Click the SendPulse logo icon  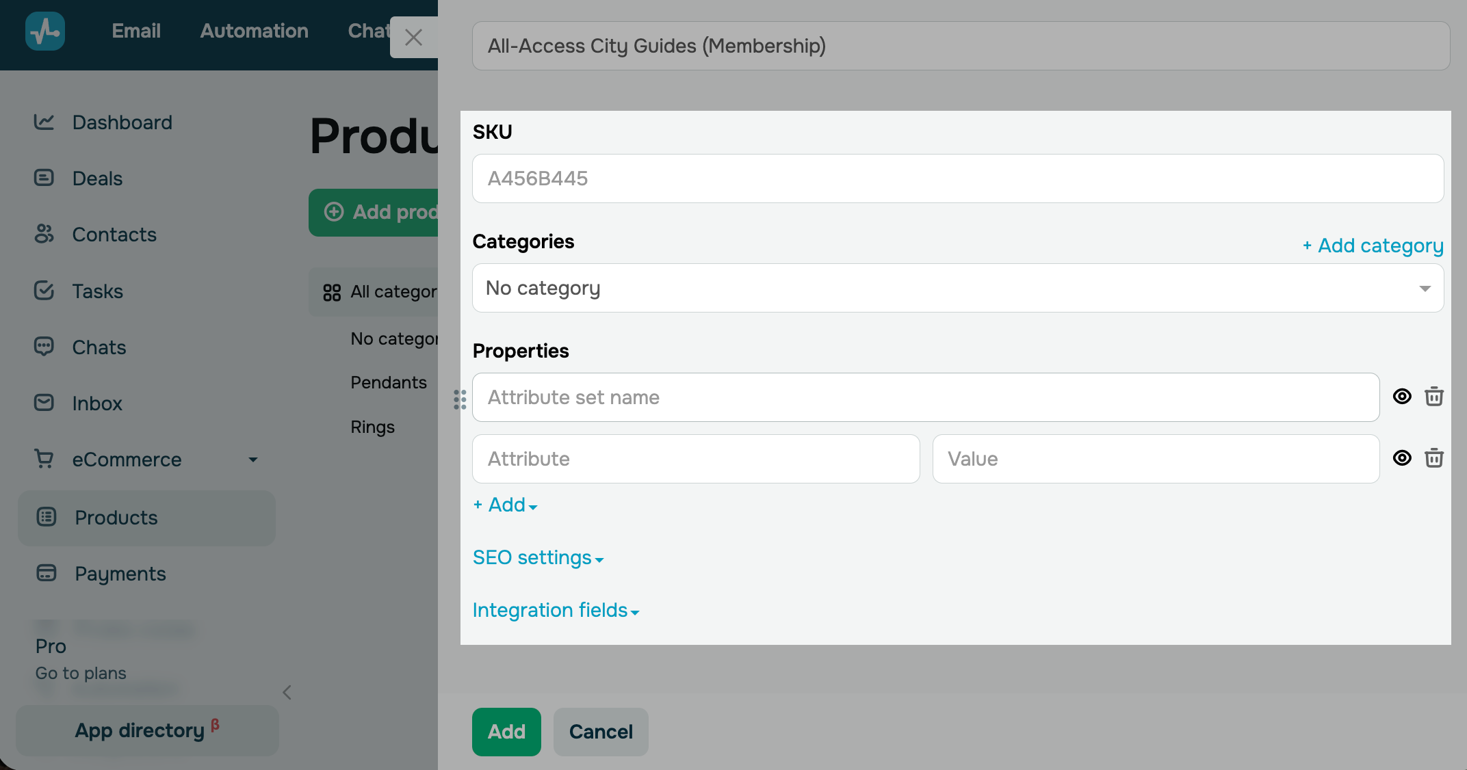45,31
